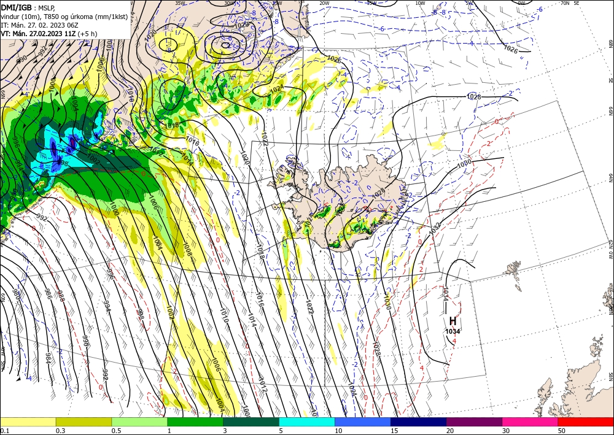The image size is (614, 435).
Task: Click the '70N' latitude label
Action: pyautogui.click(x=565, y=3)
